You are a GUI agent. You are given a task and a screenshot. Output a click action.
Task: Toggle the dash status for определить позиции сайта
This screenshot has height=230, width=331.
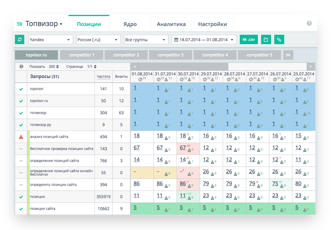pyautogui.click(x=21, y=185)
